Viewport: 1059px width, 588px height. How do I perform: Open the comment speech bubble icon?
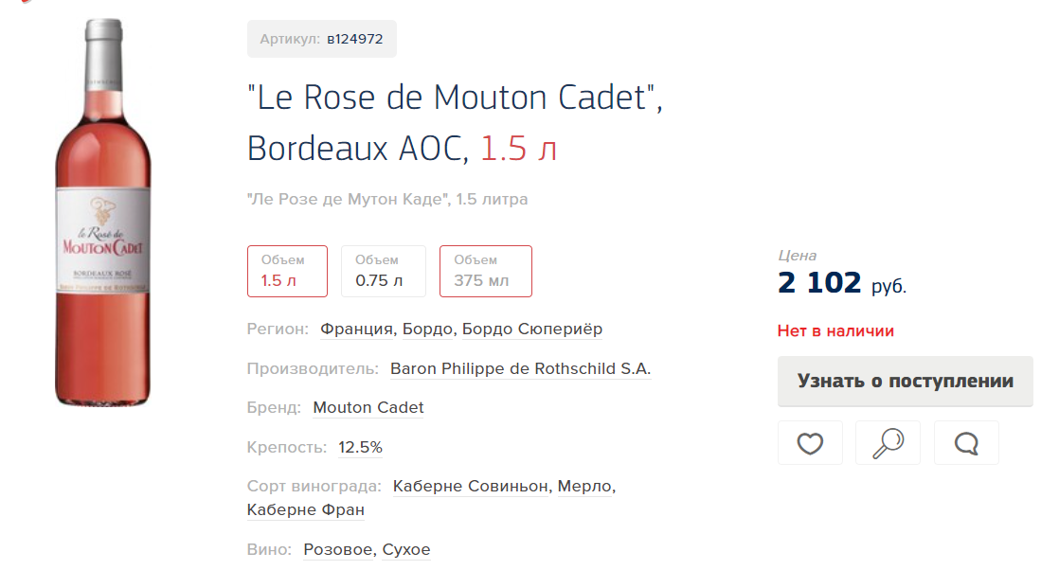966,443
